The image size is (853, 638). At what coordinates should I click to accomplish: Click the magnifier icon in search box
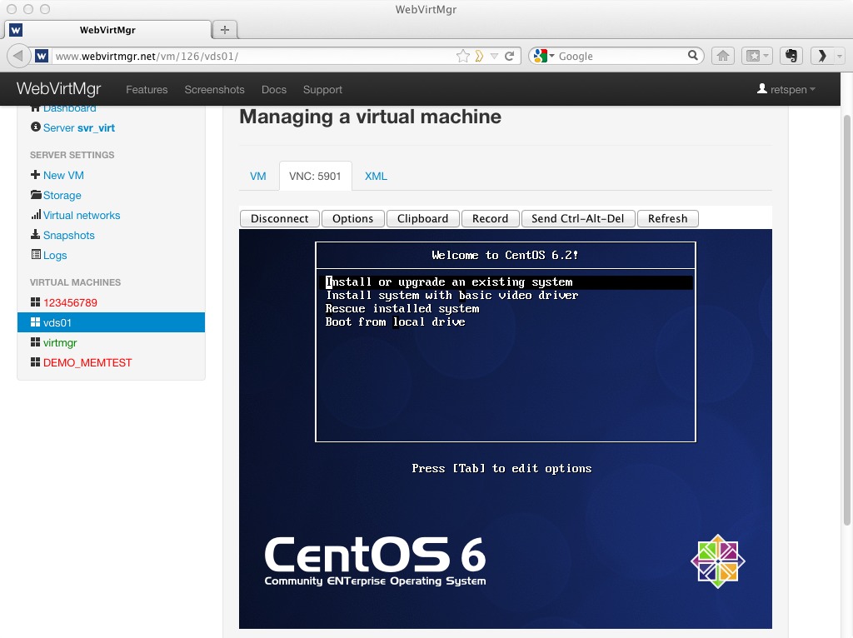tap(693, 56)
